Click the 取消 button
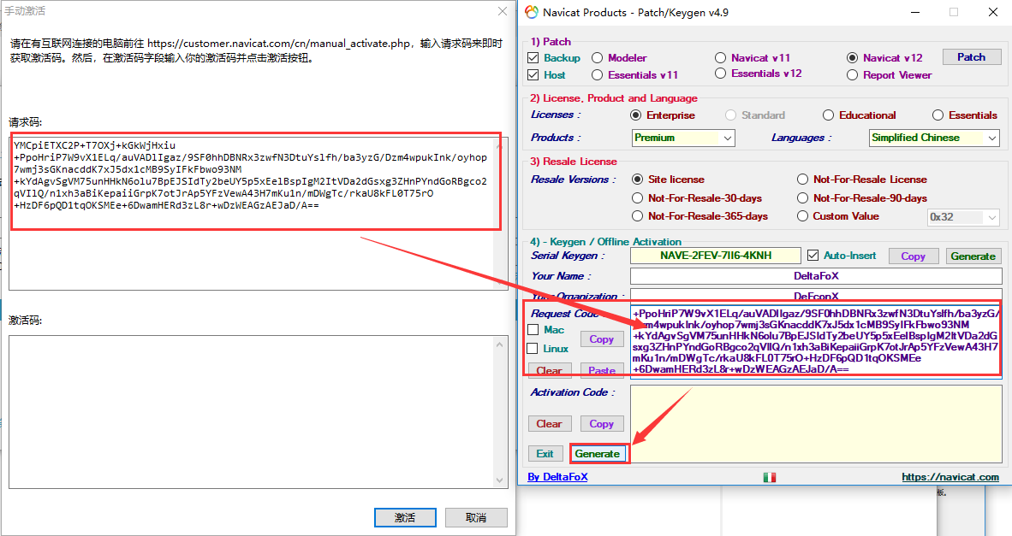Viewport: 1012px width, 536px height. (x=476, y=517)
